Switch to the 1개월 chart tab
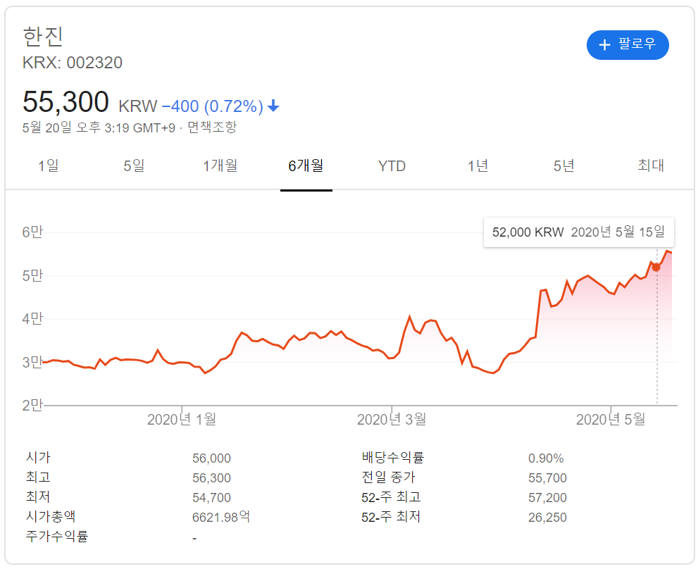The height and width of the screenshot is (569, 698). point(220,166)
